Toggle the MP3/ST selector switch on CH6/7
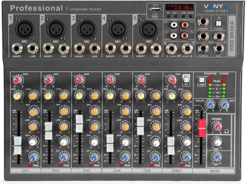Image resolution: width=247 pixels, height=184 pixels. 186,80
